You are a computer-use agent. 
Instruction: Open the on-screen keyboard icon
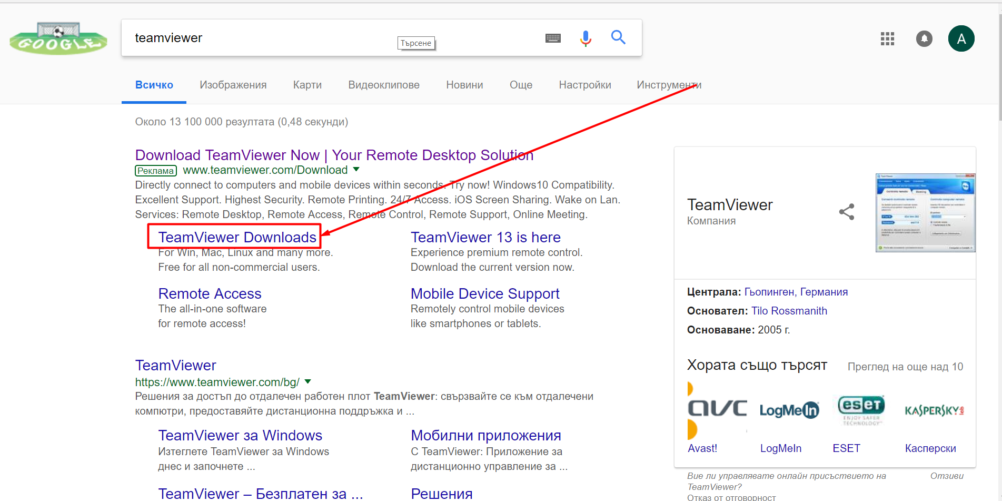coord(553,38)
